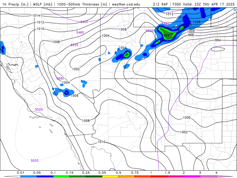Click the light blue 0.01 legend swatch
This screenshot has height=178, width=237.
point(29,177)
